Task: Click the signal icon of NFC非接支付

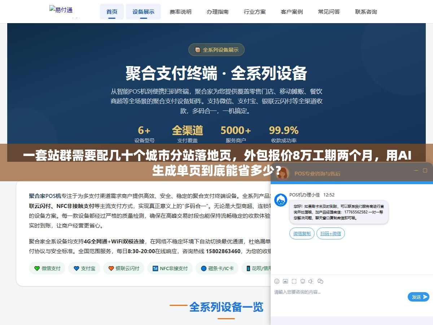Action: tap(155, 268)
